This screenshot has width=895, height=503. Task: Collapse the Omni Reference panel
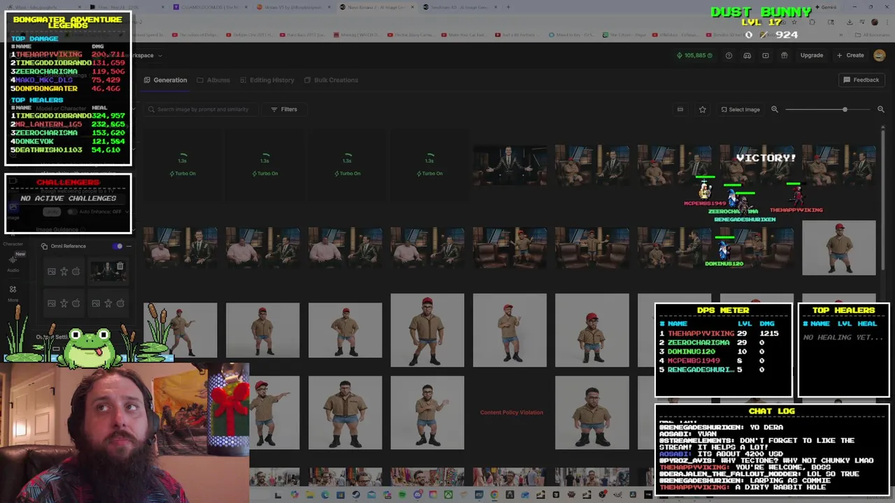(x=129, y=246)
